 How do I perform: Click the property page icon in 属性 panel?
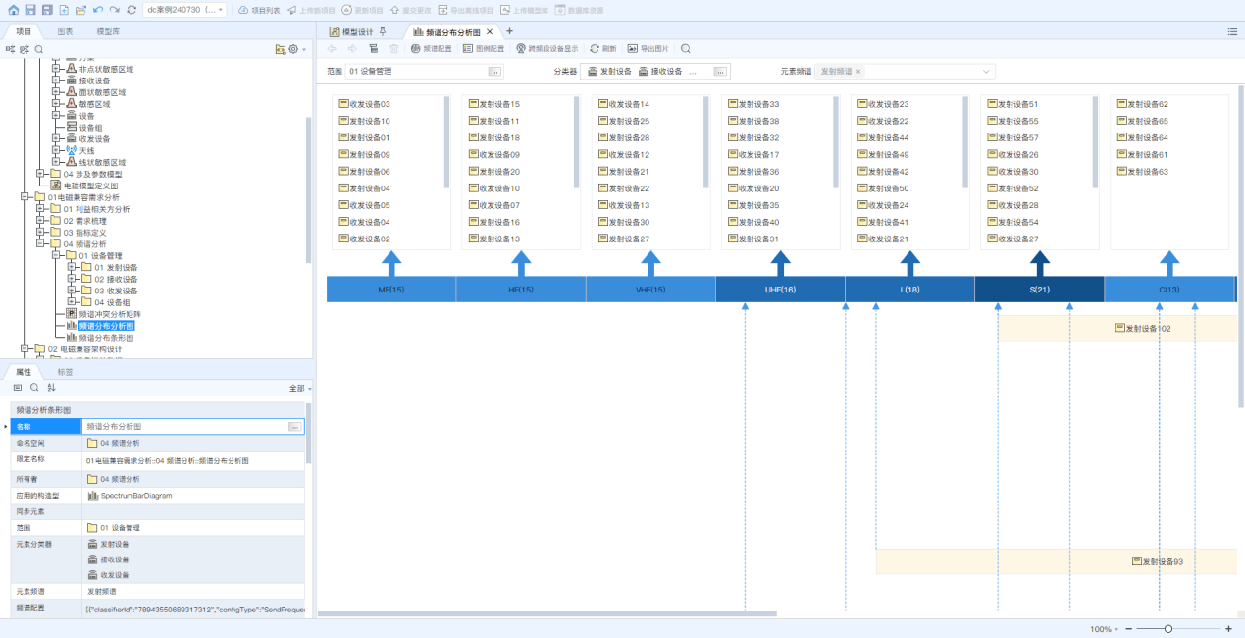(18, 388)
